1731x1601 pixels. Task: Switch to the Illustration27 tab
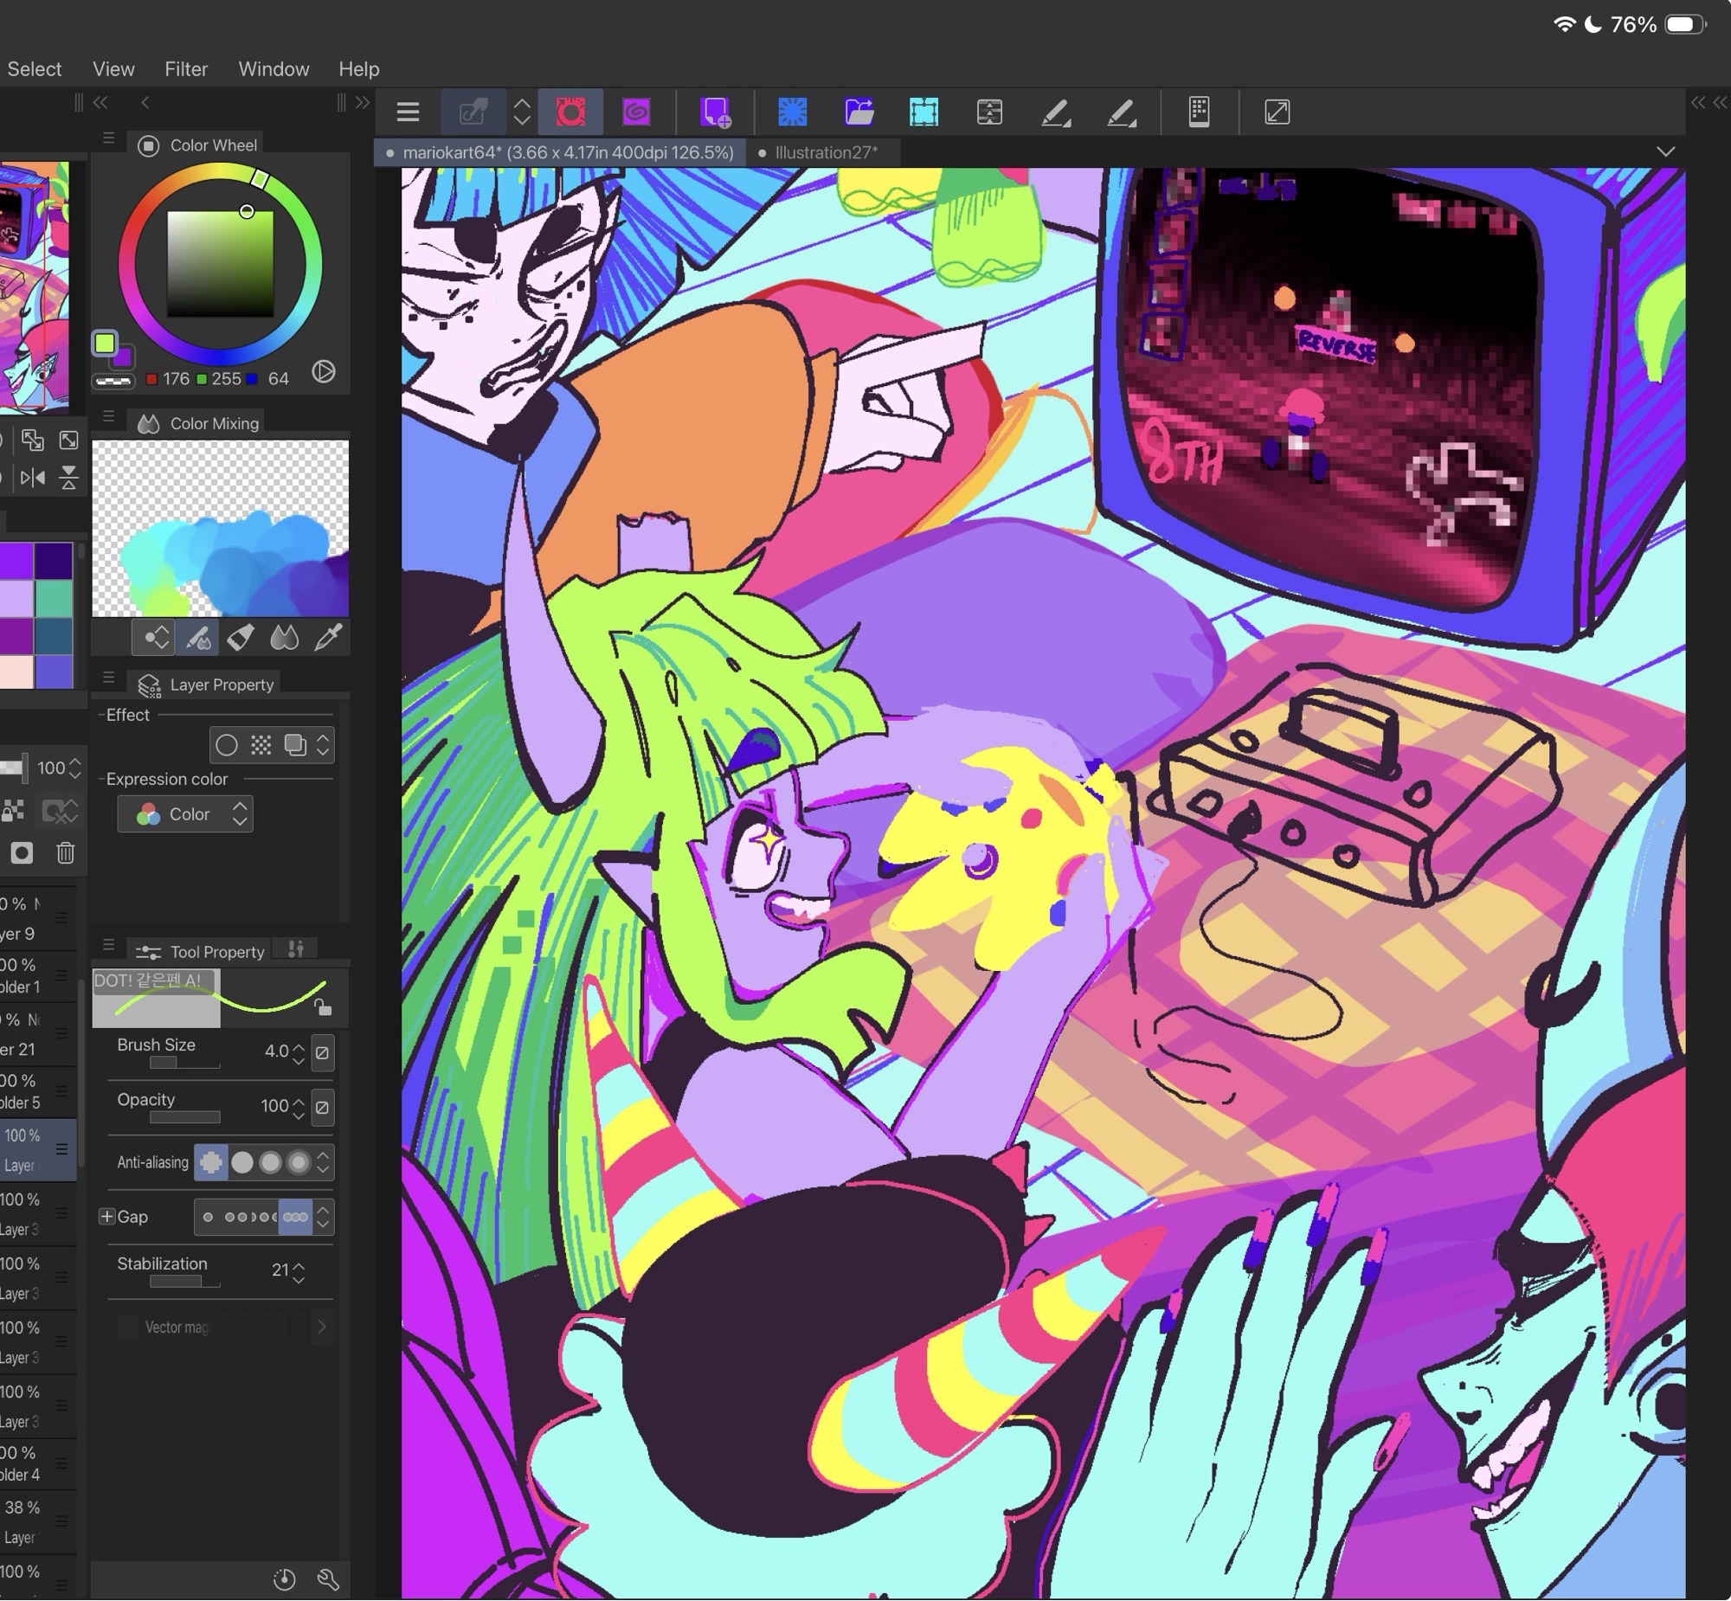coord(825,153)
